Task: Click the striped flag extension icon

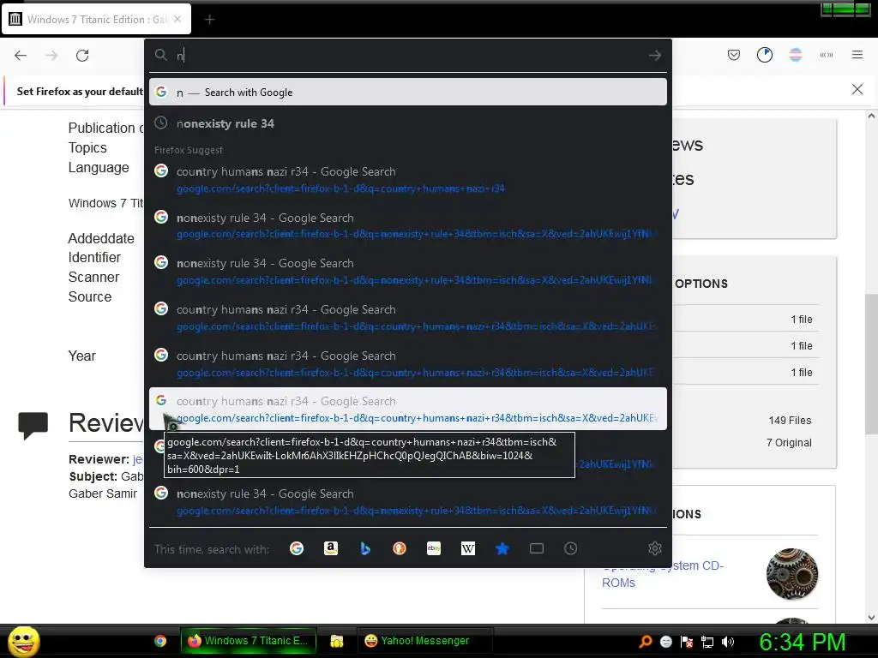Action: 795,55
